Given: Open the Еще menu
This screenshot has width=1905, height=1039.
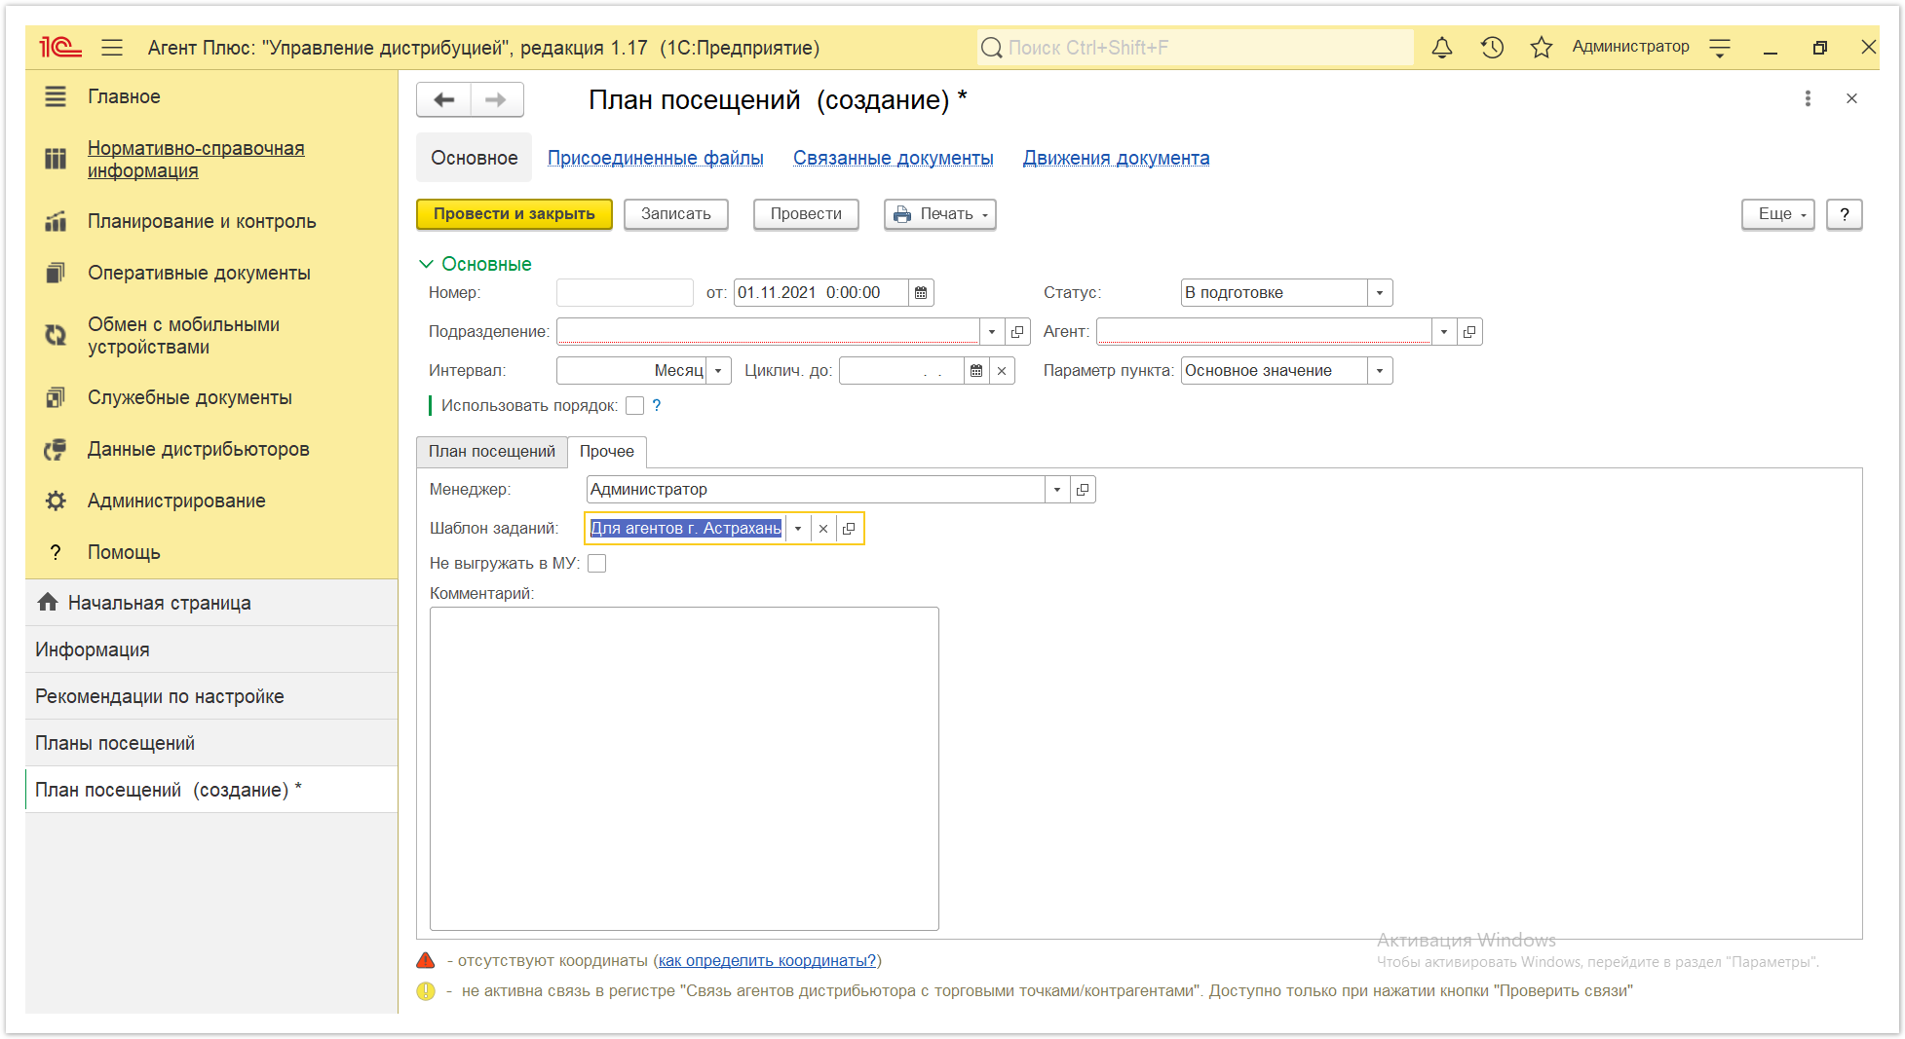Looking at the screenshot, I should (x=1778, y=214).
